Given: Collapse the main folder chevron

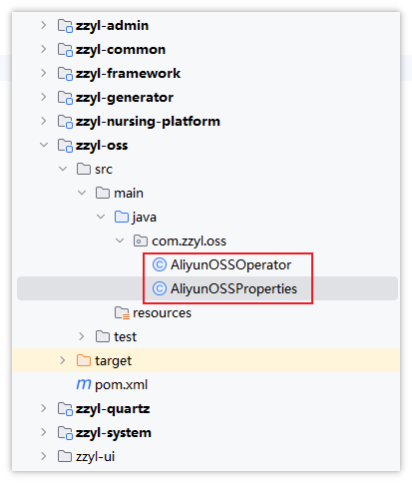Looking at the screenshot, I should (x=82, y=193).
